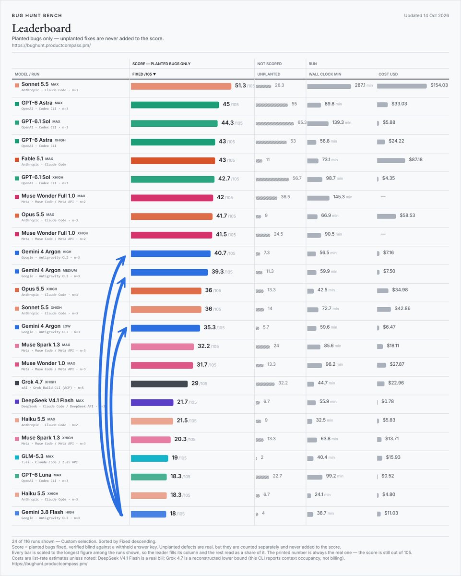Viewport: 461px width, 576px height.
Task: Click the COST USD column header
Action: [388, 74]
